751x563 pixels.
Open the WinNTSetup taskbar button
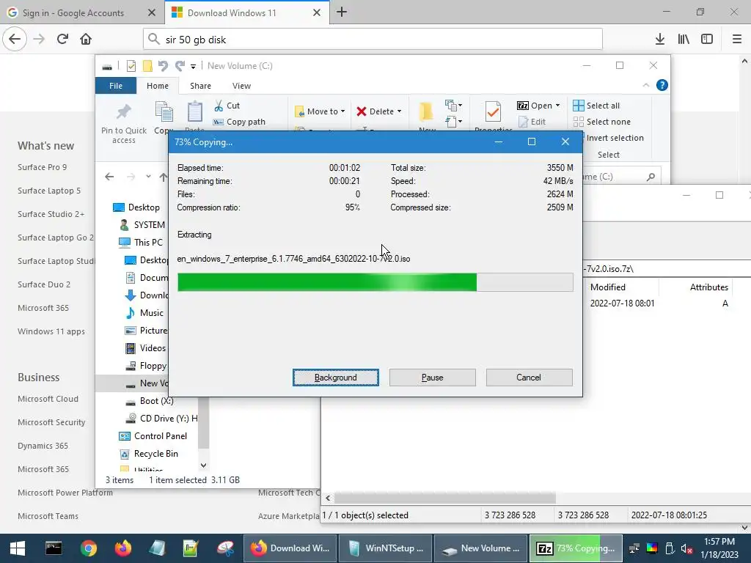pyautogui.click(x=385, y=548)
